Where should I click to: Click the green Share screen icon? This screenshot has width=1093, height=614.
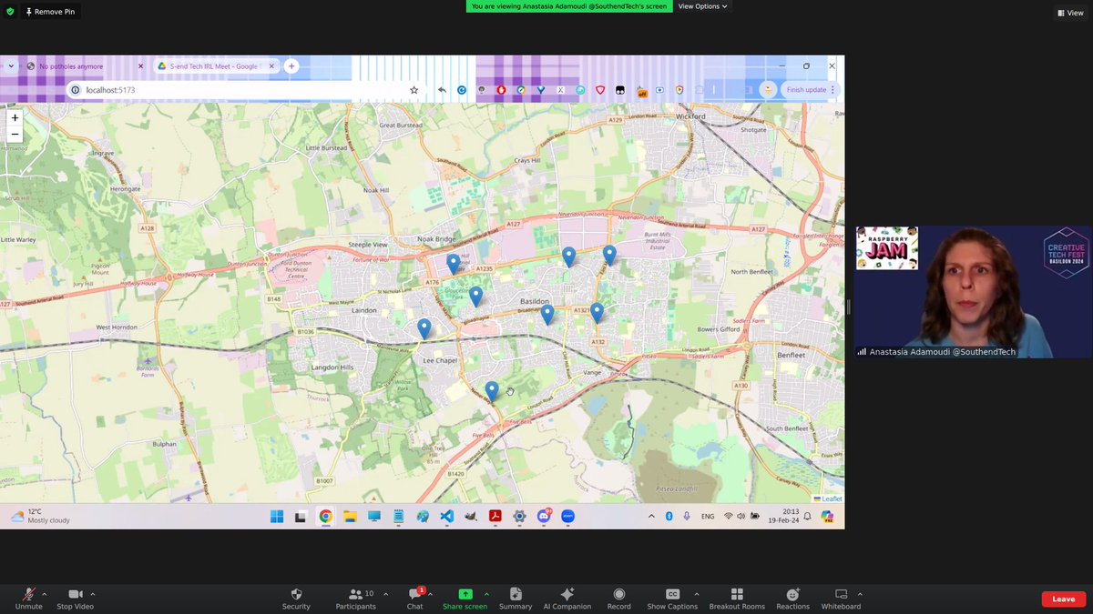(465, 594)
